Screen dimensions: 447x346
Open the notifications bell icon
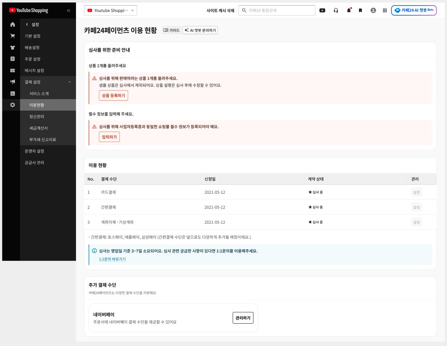pos(349,10)
